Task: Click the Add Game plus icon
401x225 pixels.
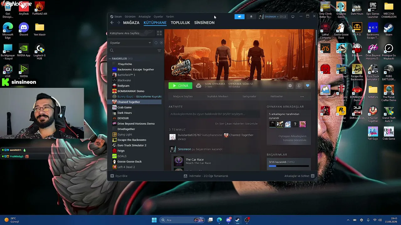Action: 112,176
